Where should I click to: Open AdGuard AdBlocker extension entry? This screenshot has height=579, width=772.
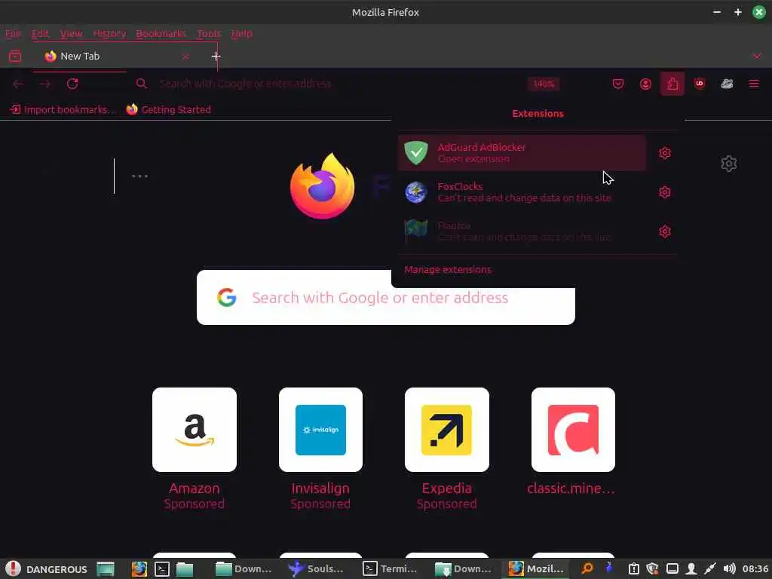522,153
